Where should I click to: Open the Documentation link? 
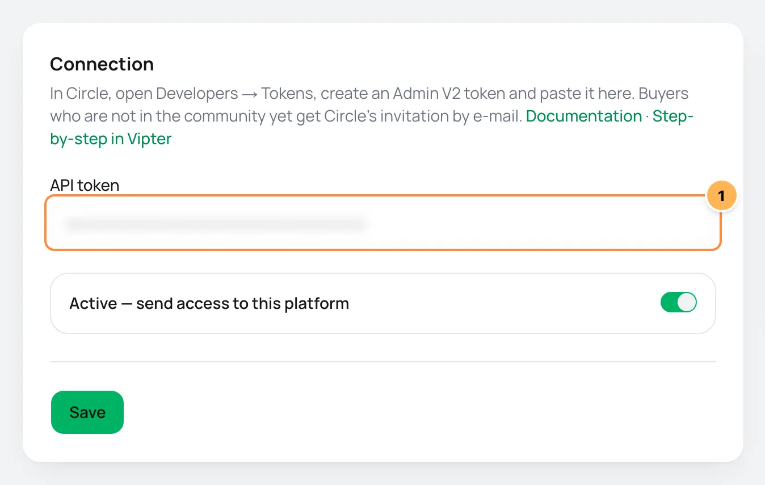coord(584,116)
